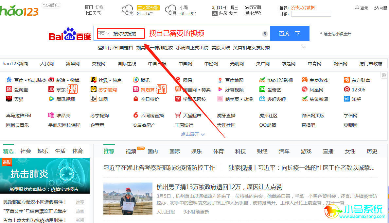Open the 科技 news tab

point(240,151)
